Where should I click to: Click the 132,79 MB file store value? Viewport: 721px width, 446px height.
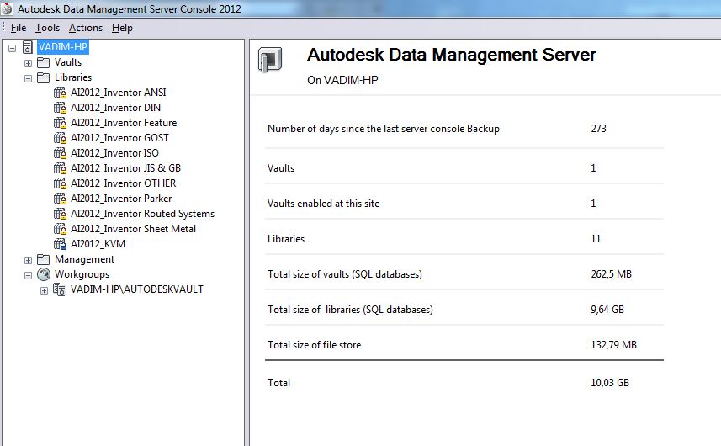click(x=613, y=345)
